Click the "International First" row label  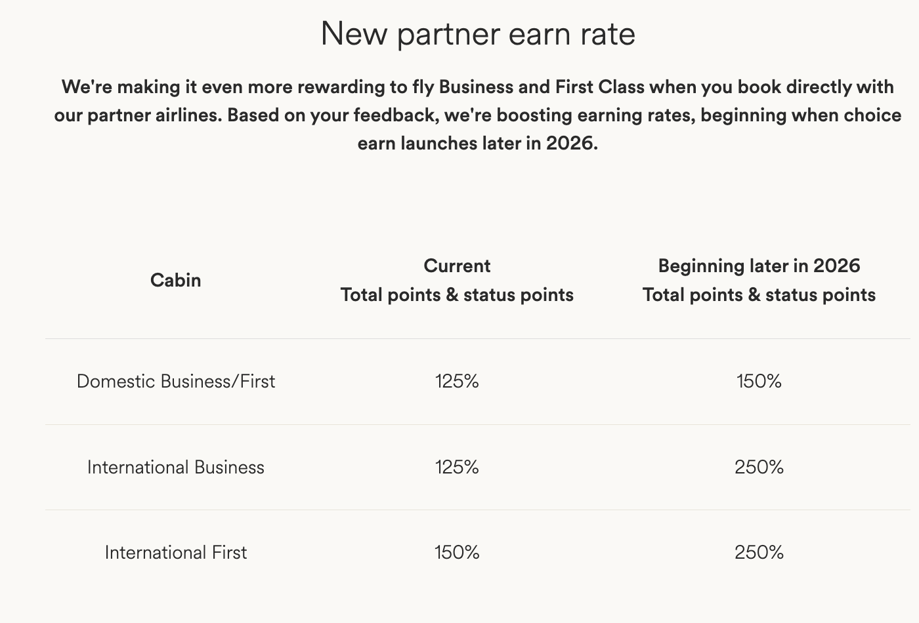click(x=175, y=552)
